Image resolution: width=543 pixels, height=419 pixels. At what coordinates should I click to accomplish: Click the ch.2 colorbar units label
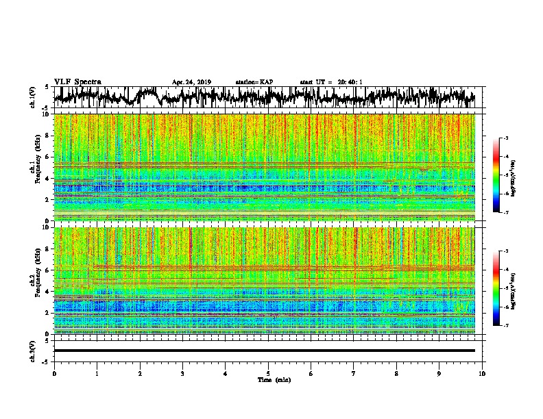(514, 291)
